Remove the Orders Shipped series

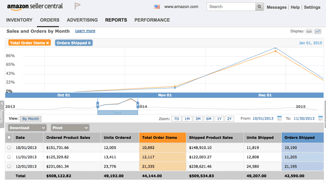pos(89,43)
